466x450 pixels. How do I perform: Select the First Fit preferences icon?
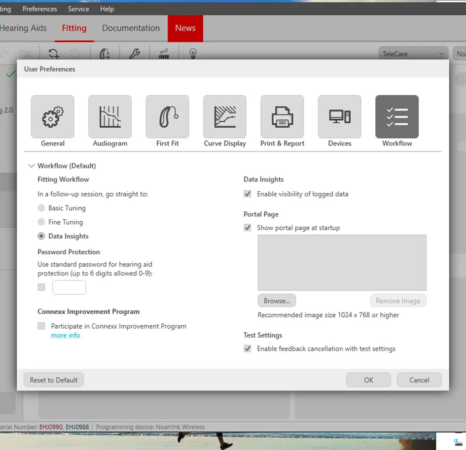click(x=167, y=117)
